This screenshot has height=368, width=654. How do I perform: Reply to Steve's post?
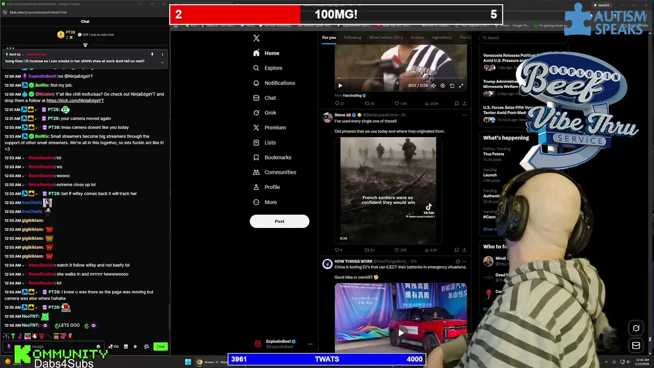click(x=338, y=250)
